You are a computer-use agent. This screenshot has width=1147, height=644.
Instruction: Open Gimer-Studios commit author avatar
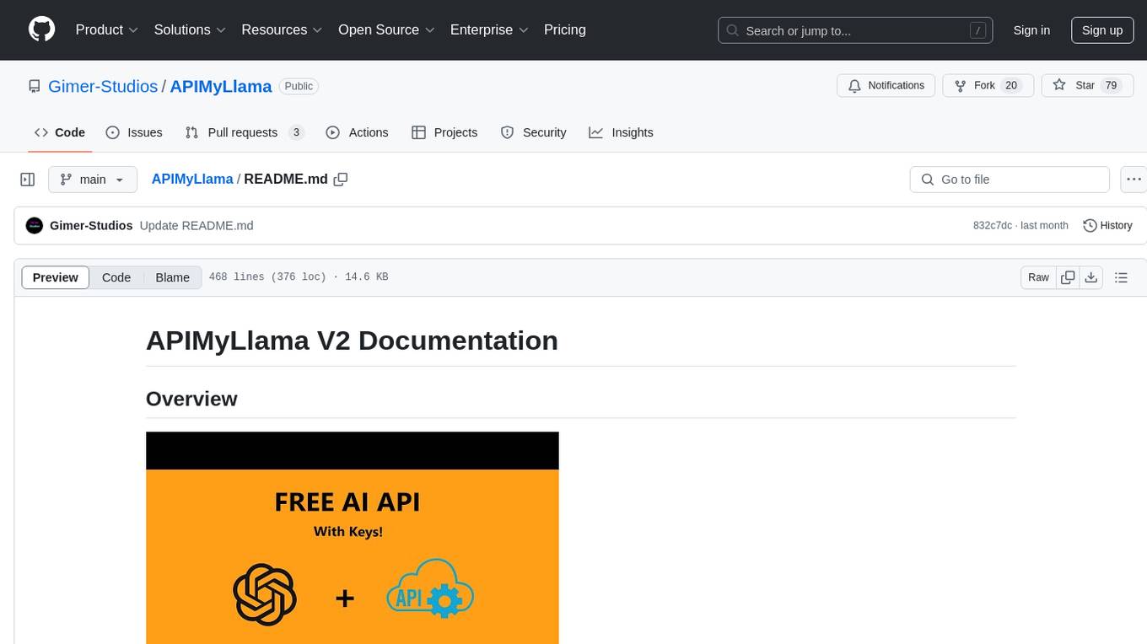pyautogui.click(x=35, y=225)
